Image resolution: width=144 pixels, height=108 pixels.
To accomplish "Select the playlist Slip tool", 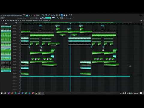I will 12,21.
